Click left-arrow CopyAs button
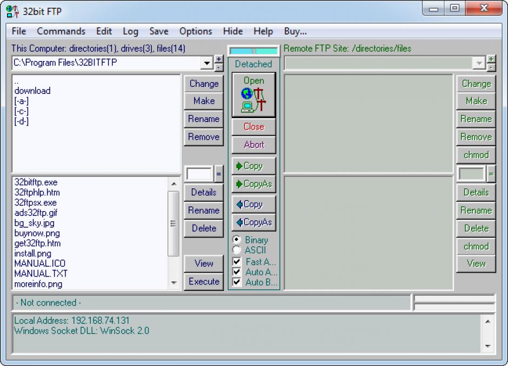 click(x=253, y=222)
